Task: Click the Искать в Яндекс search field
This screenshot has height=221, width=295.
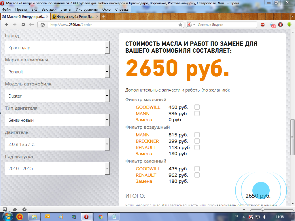Action: (226, 25)
